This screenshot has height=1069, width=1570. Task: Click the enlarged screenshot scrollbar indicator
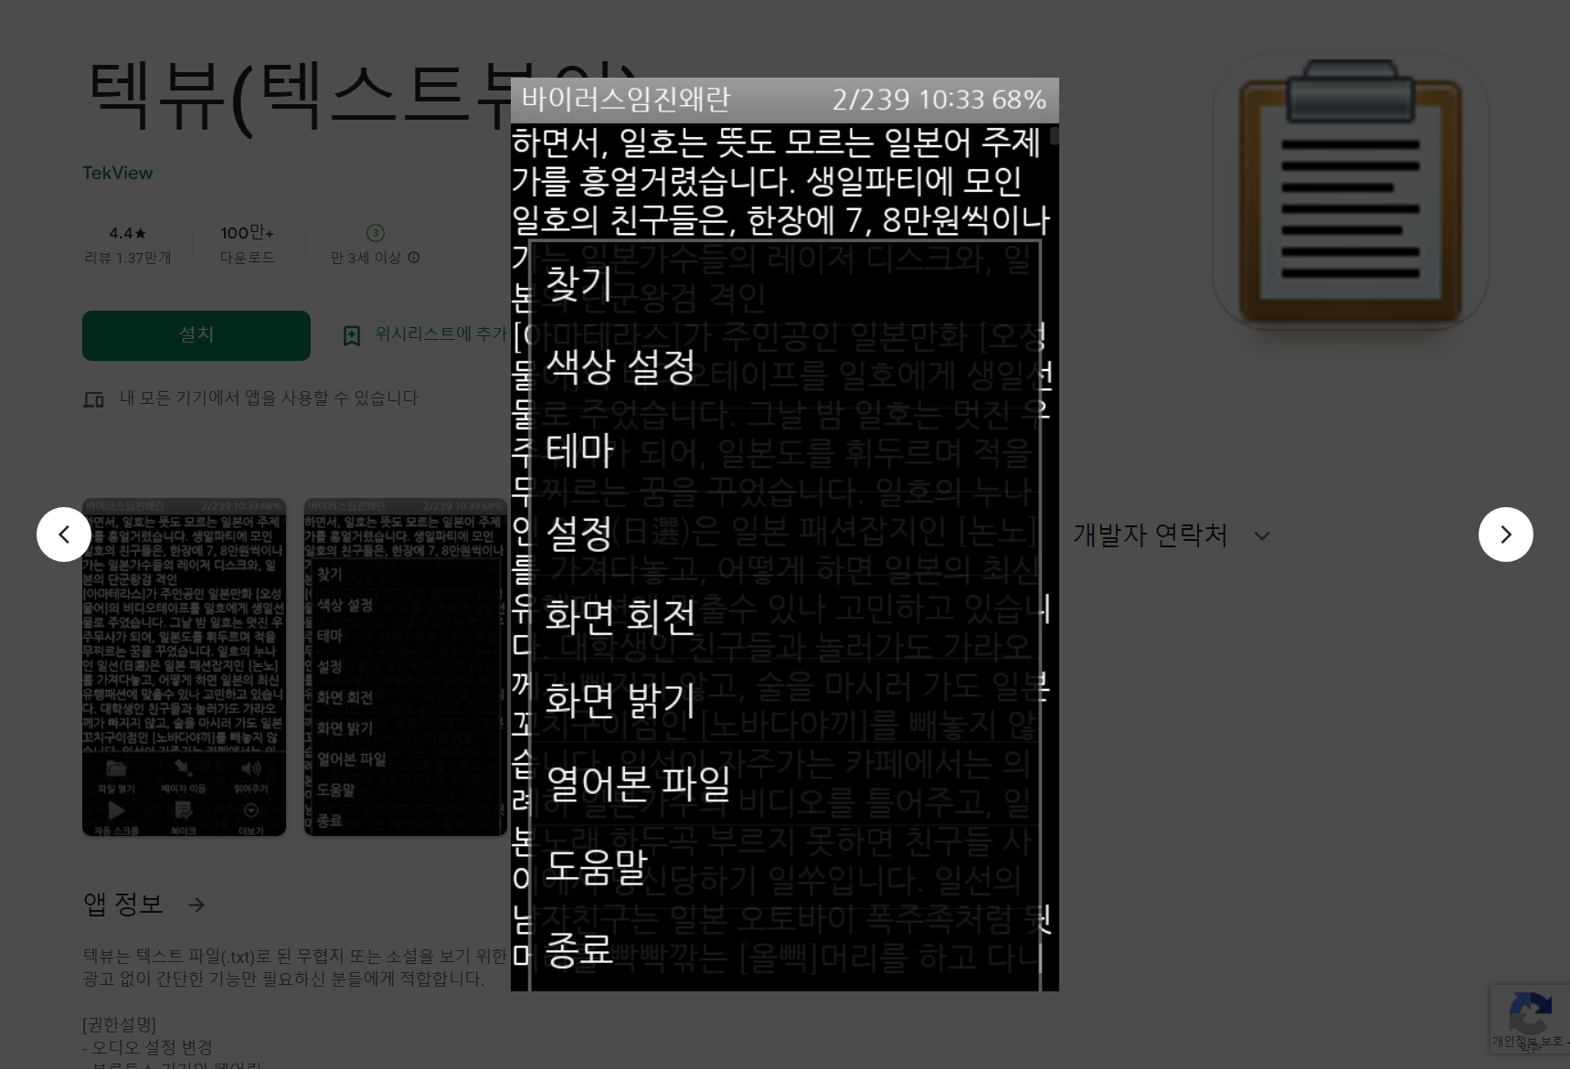tap(1054, 137)
